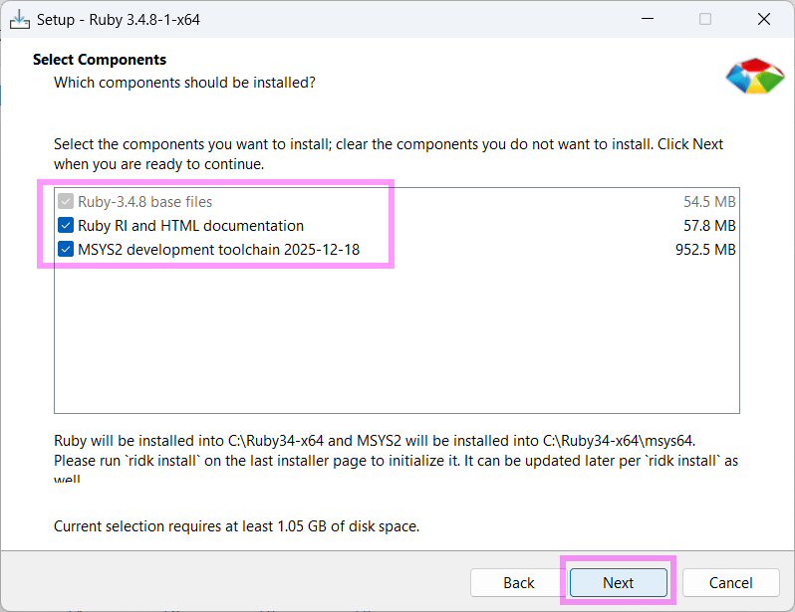Screen dimensions: 795x612
Task: Cancel the Ruby installation
Action: [x=730, y=582]
